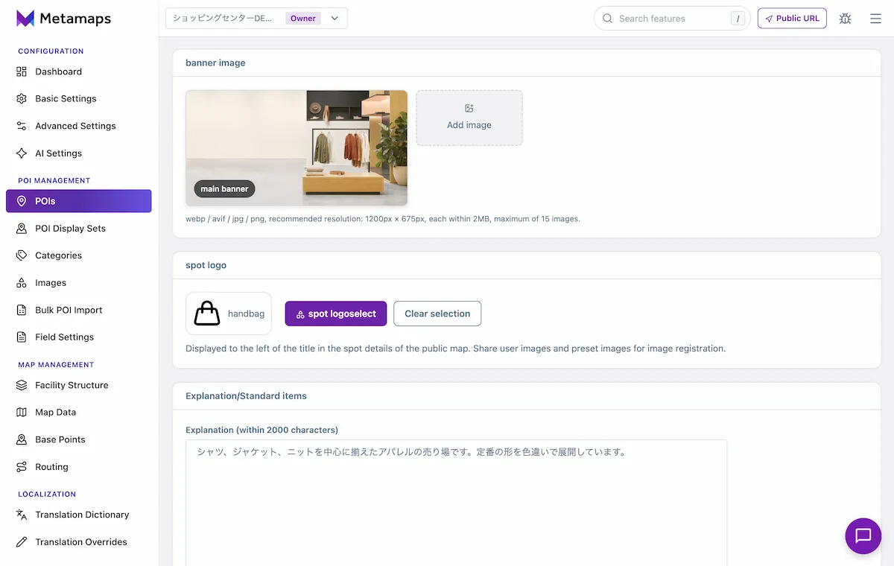
Task: Navigate to Facility Structure
Action: tap(79, 385)
